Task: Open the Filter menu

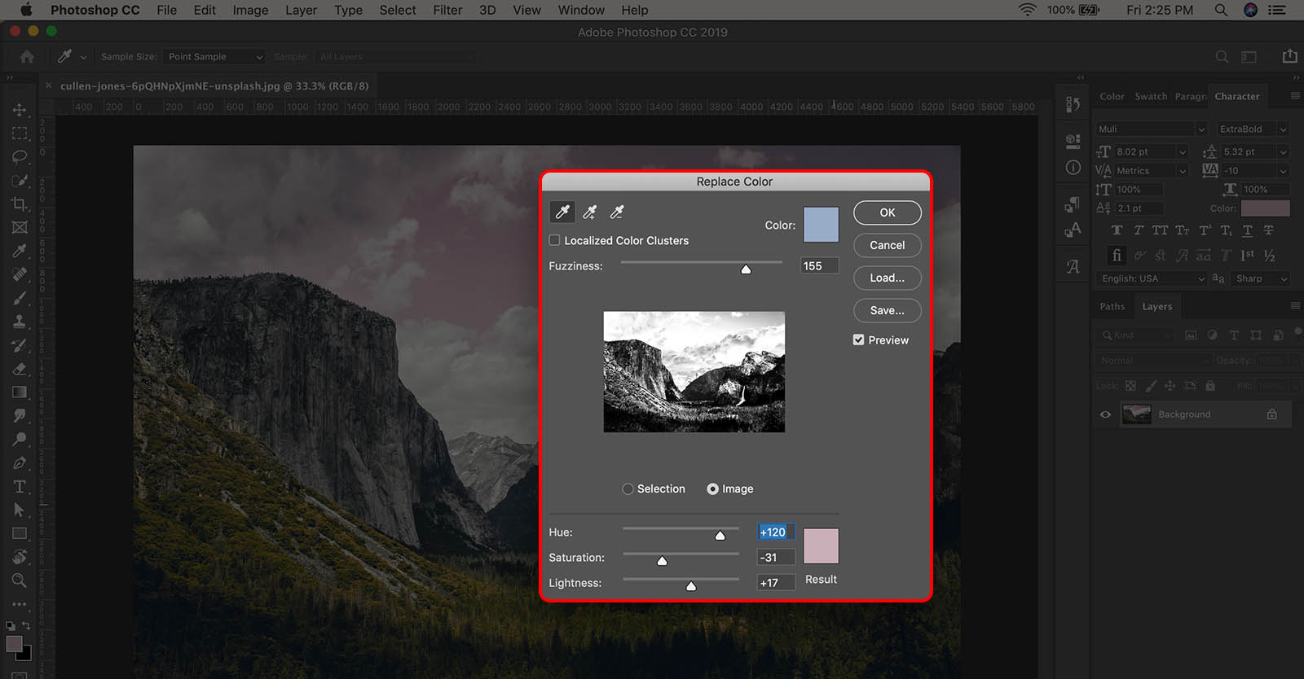Action: (447, 10)
